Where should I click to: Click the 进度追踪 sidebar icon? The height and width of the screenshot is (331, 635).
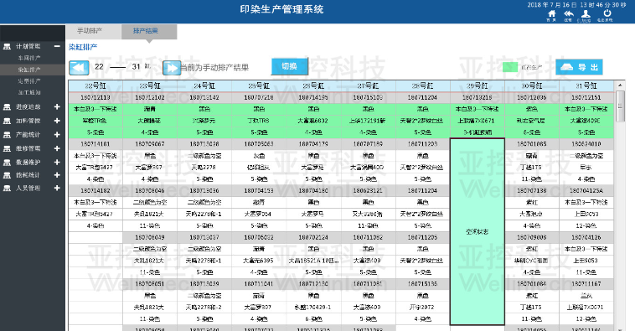coord(7,107)
